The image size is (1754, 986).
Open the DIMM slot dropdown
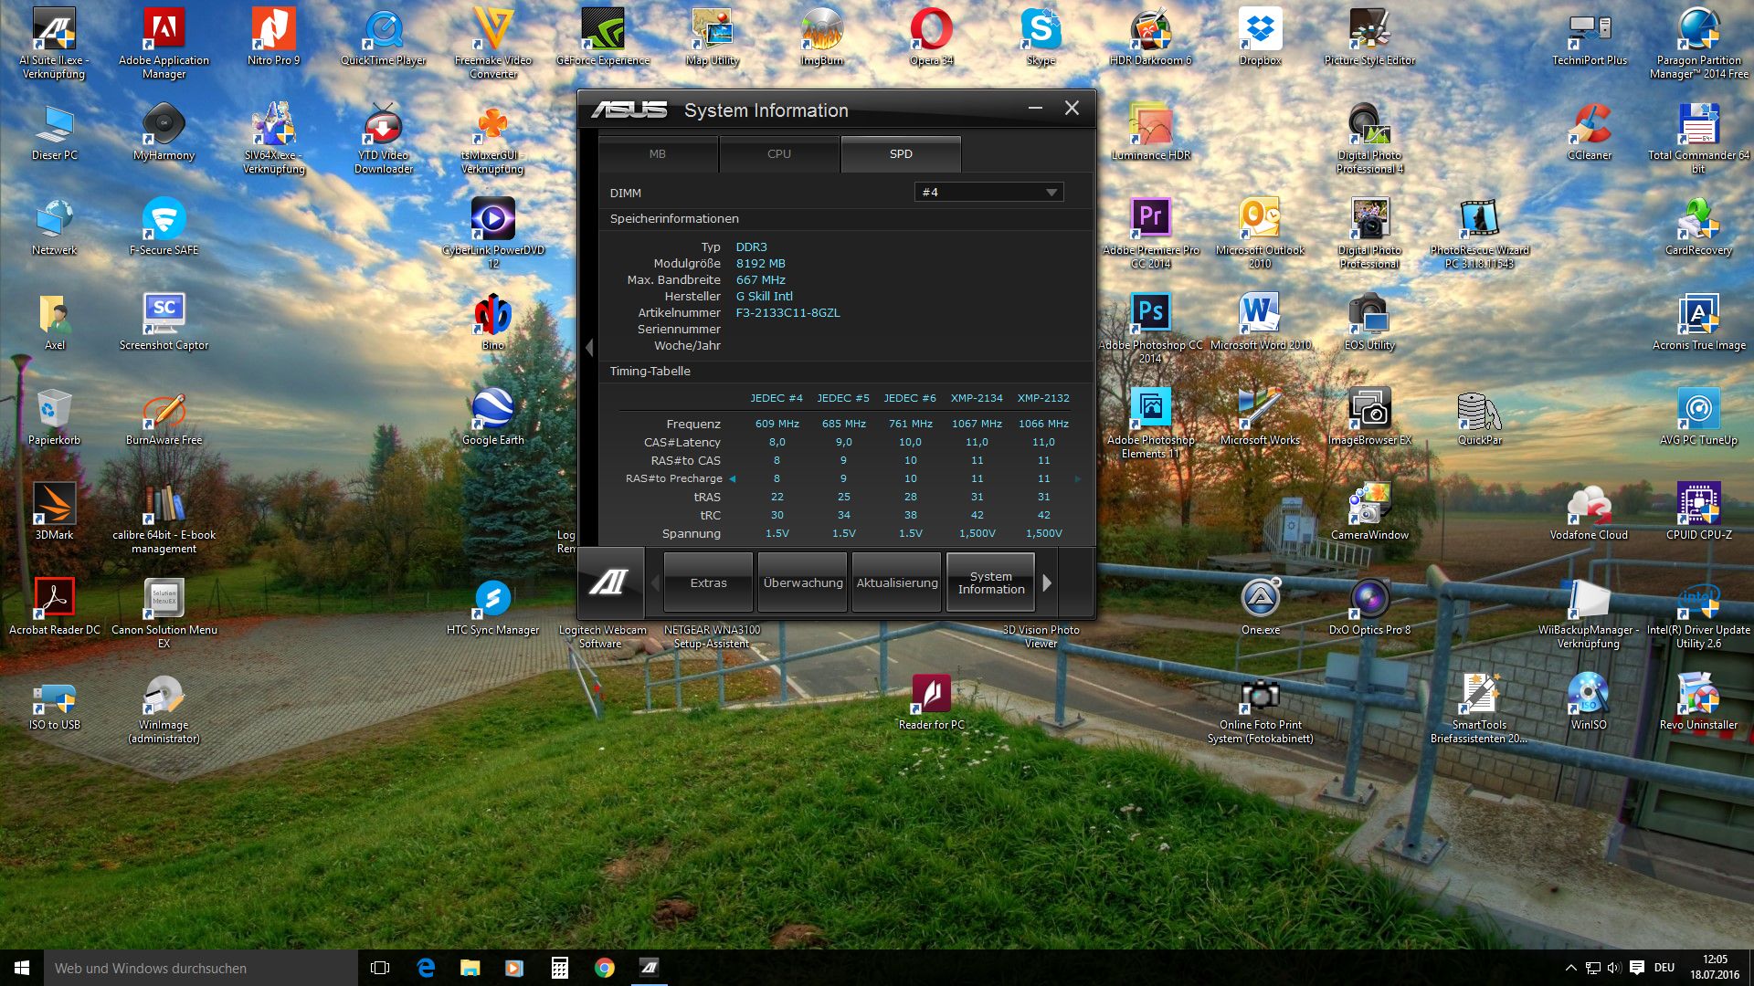988,192
